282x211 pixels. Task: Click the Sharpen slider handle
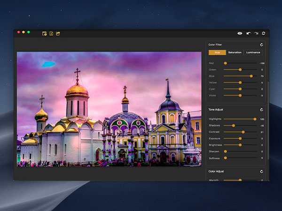coord(225,151)
